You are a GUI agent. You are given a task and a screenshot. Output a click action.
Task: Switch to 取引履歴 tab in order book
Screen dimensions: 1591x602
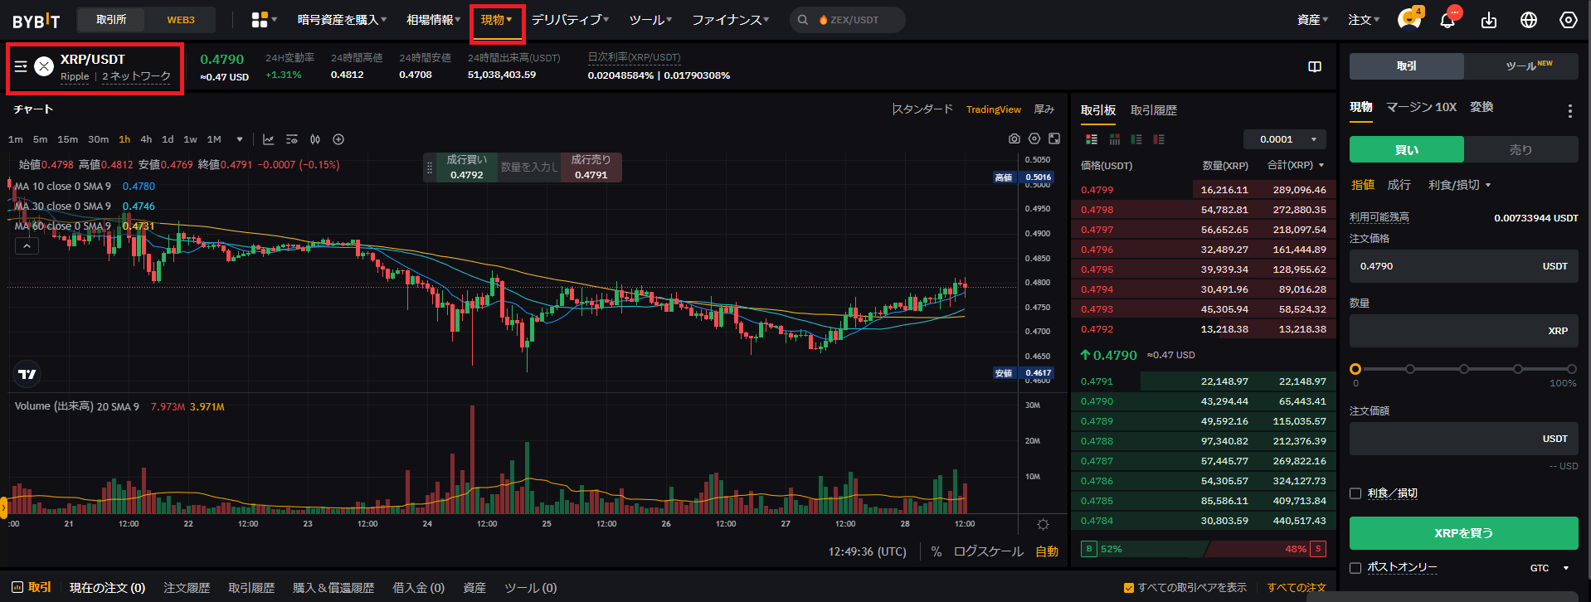point(1154,110)
